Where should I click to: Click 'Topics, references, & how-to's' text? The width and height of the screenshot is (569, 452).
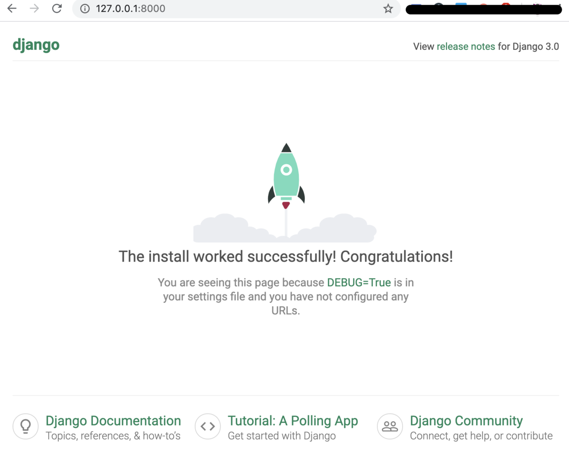[x=113, y=436]
